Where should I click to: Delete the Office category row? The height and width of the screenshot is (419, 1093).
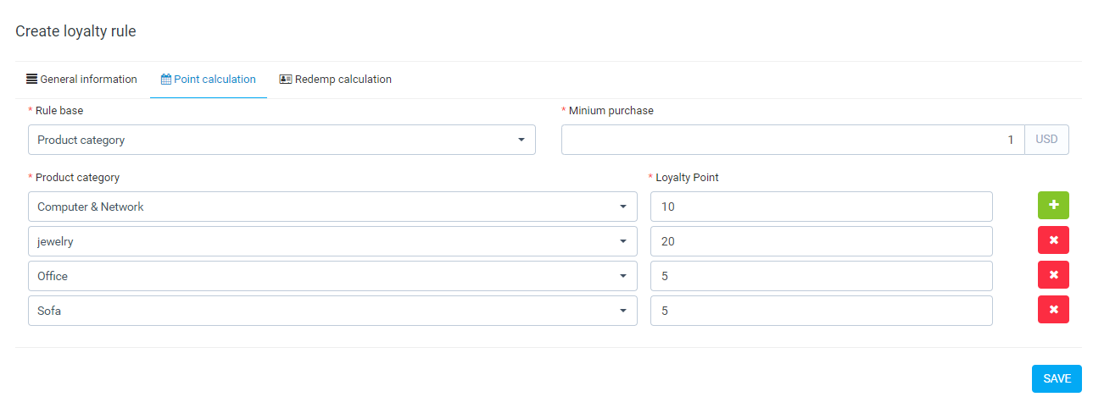click(x=1053, y=275)
